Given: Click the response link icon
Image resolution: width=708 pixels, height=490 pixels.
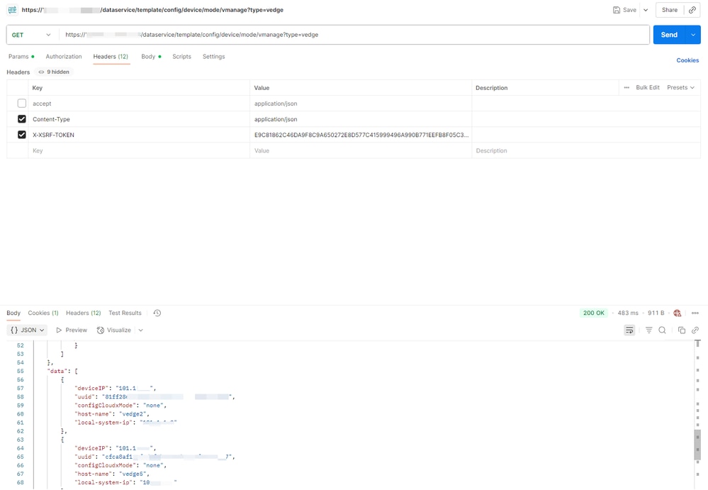Looking at the screenshot, I should [695, 330].
